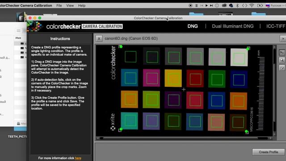Click the icon view button in Finder window
Viewport: 286px width, 161px height.
pos(18,30)
